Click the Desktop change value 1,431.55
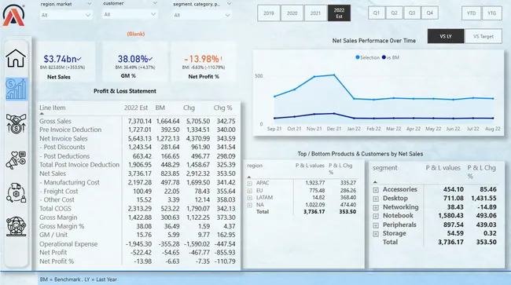 click(483, 198)
